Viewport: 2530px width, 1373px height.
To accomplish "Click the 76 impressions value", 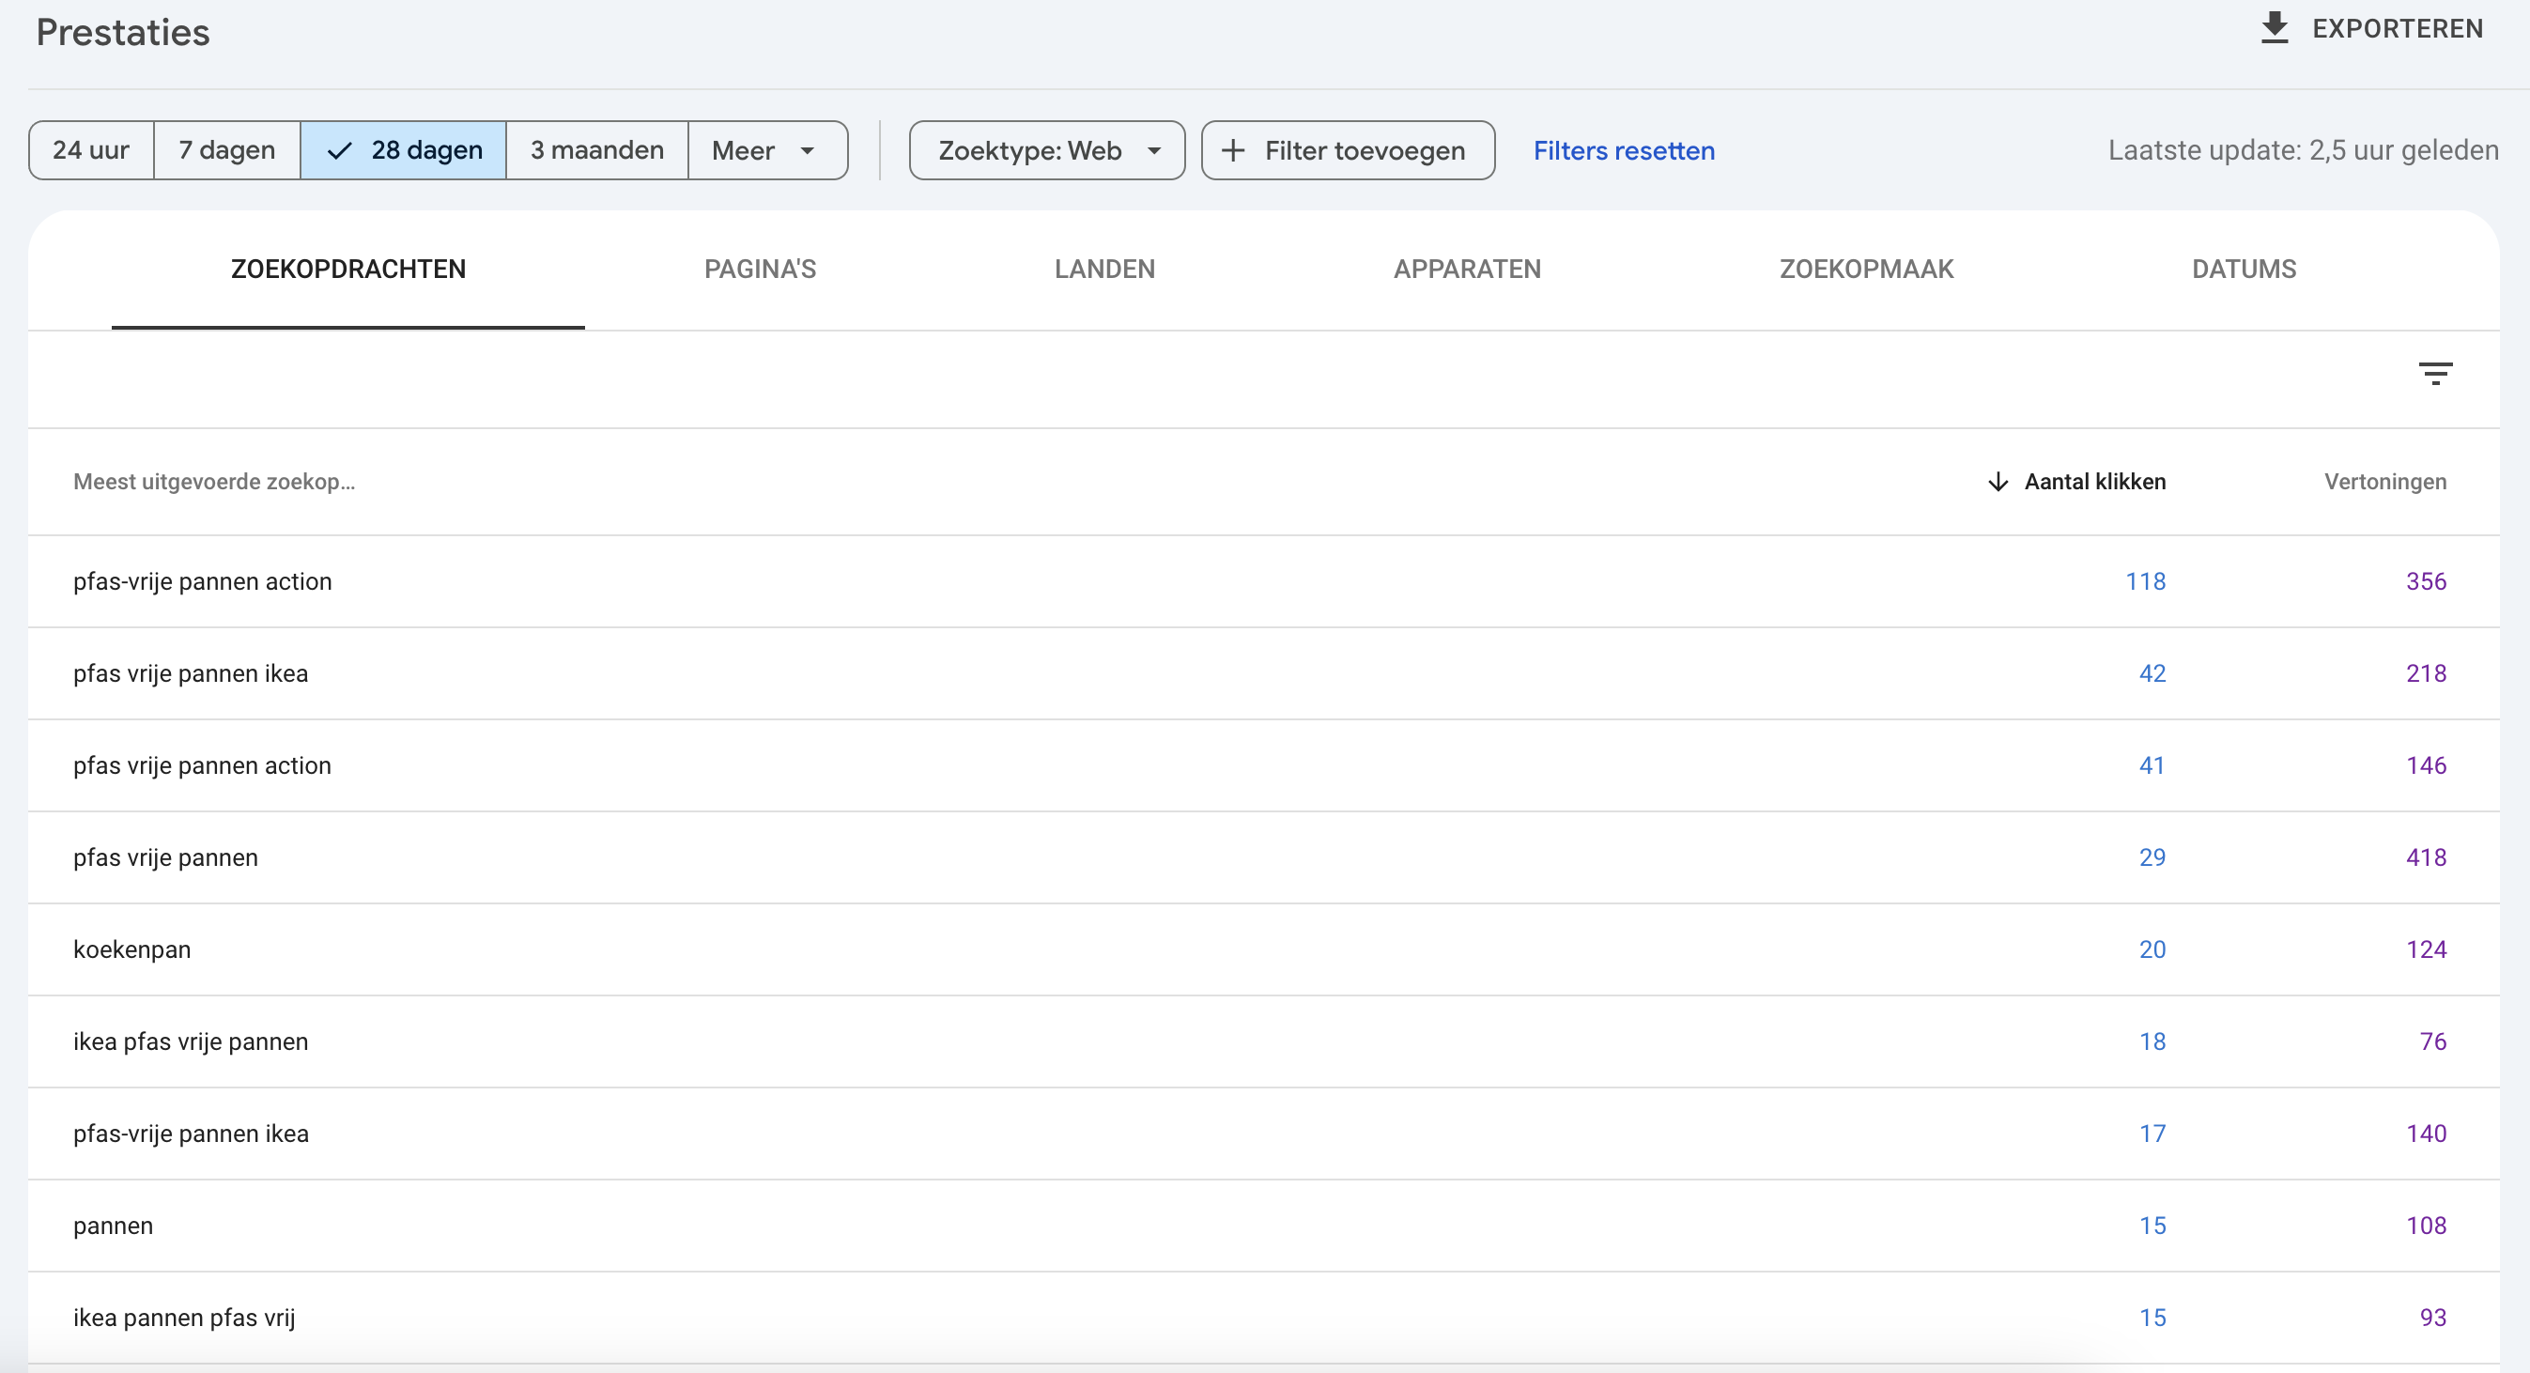I will [x=2432, y=1042].
